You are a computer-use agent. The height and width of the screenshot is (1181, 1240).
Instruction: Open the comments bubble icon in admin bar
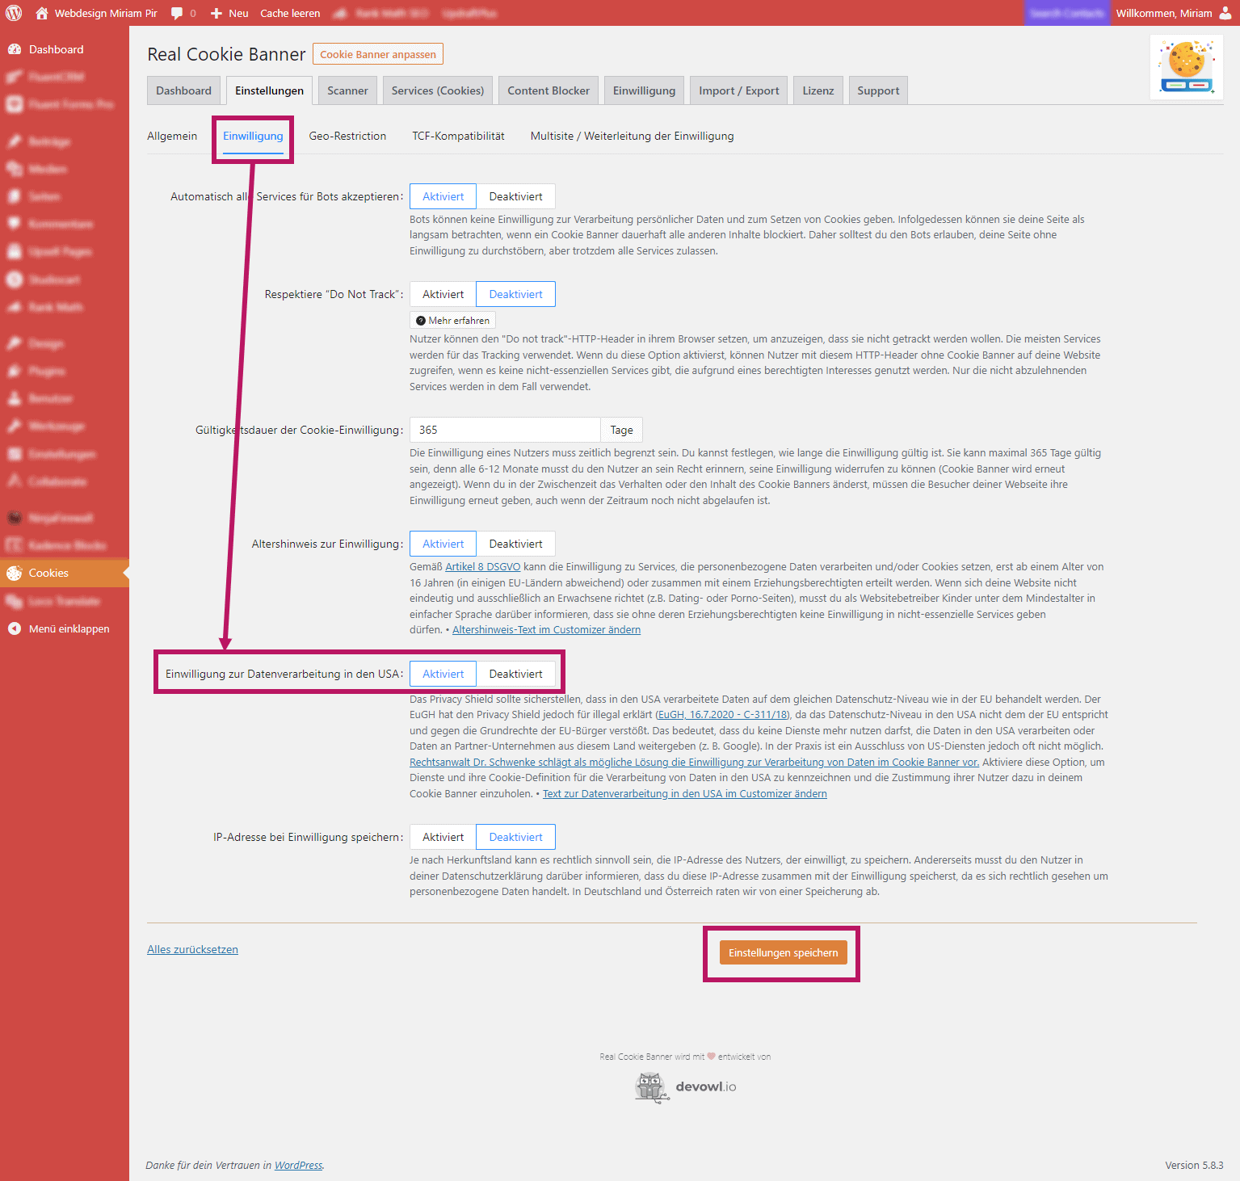(x=177, y=13)
